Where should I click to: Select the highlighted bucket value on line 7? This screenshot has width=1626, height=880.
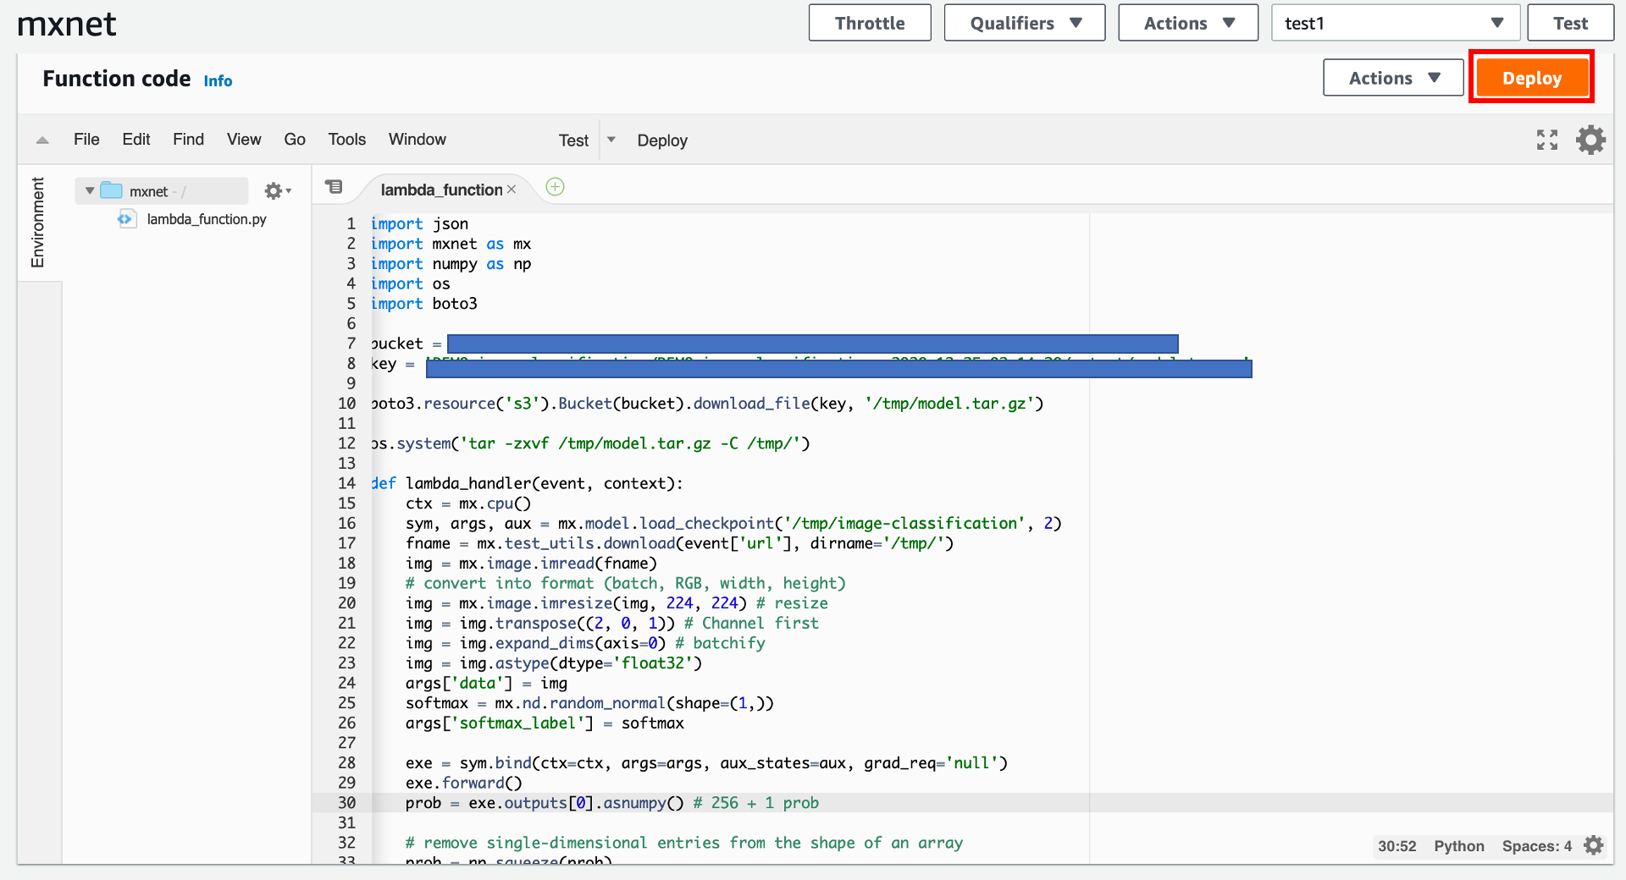[x=813, y=344]
